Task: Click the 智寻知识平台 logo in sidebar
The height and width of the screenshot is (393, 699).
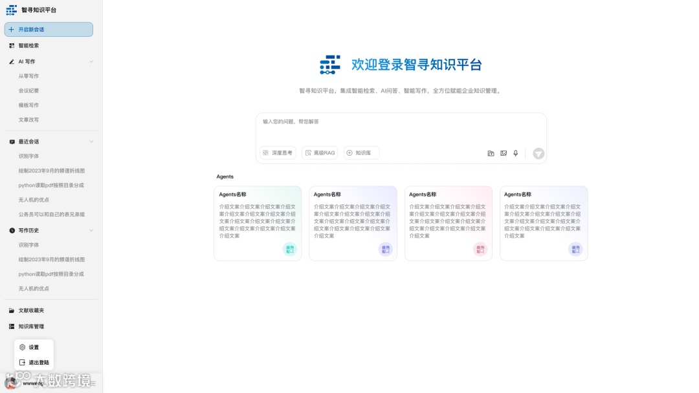Action: (11, 10)
